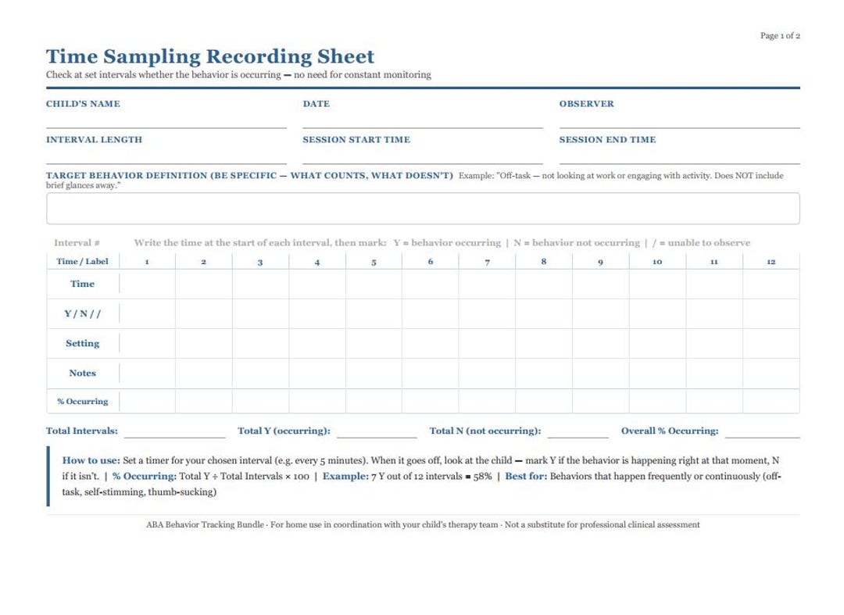Click interval column header 10

click(657, 262)
